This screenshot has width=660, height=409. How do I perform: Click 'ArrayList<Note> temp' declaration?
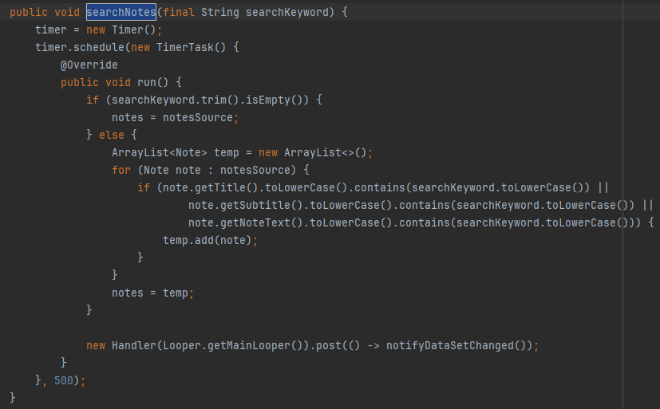[176, 152]
